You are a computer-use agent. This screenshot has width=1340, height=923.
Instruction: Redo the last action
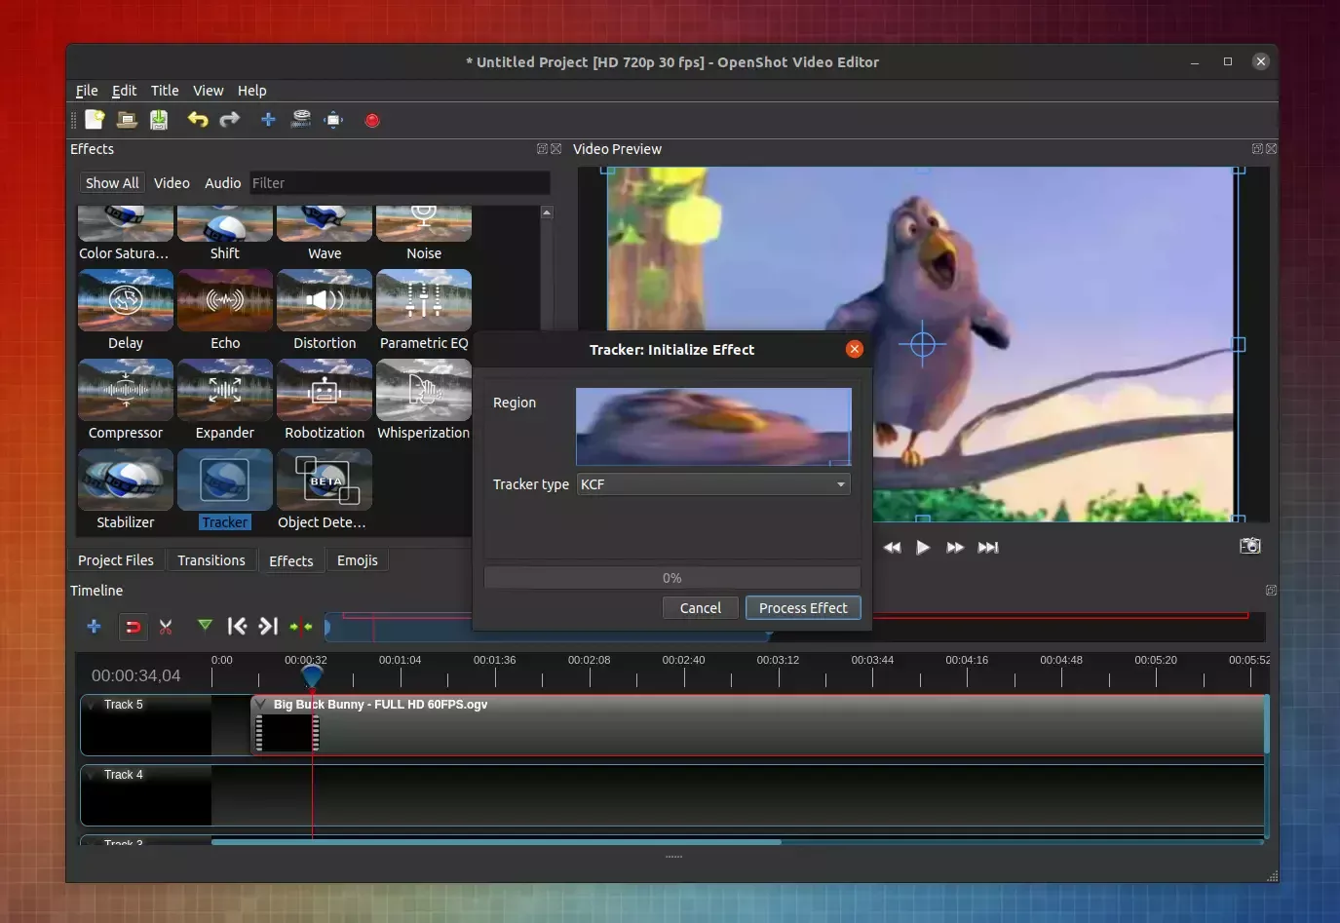[x=229, y=119]
